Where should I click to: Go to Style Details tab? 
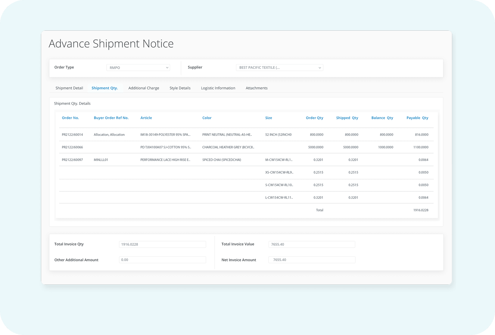click(180, 88)
